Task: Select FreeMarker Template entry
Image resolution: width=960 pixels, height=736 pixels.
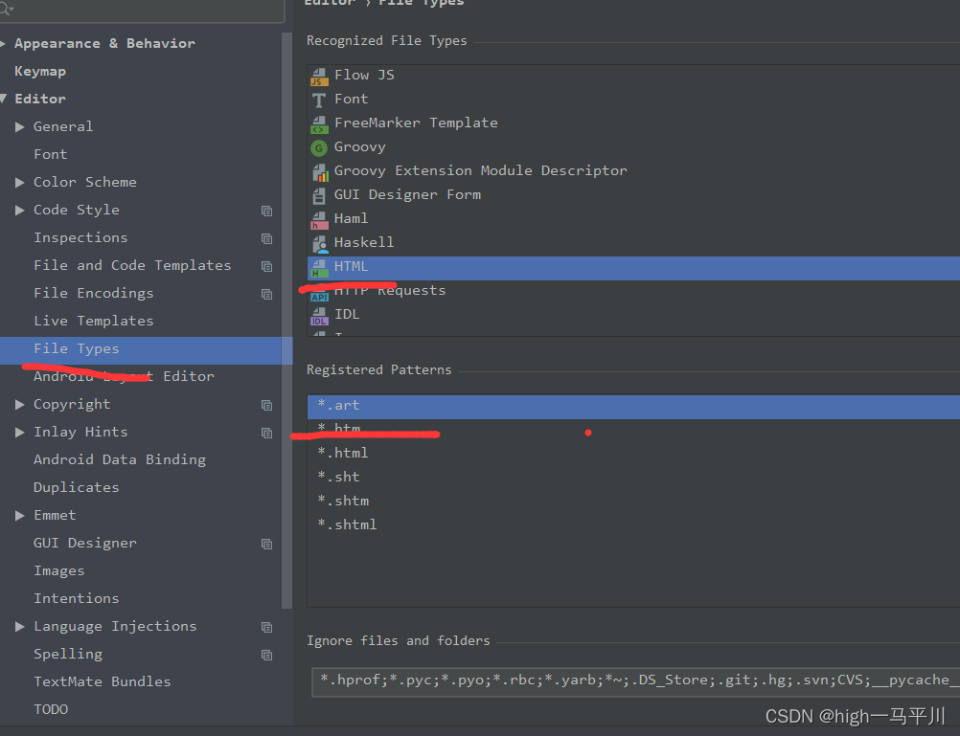Action: pos(633,123)
